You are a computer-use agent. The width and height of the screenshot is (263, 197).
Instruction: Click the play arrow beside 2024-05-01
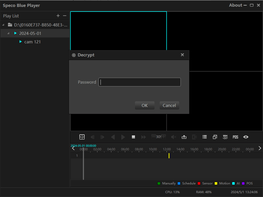(15, 33)
